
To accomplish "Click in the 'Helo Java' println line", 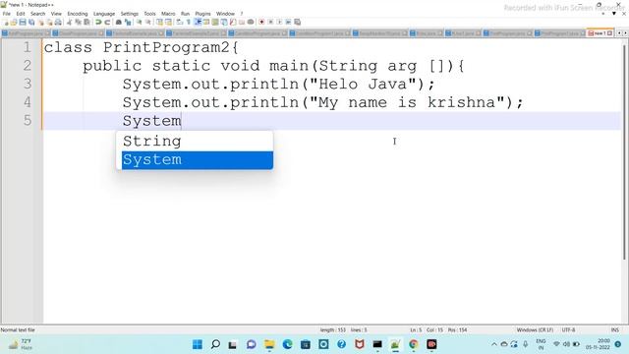I will 278,84.
